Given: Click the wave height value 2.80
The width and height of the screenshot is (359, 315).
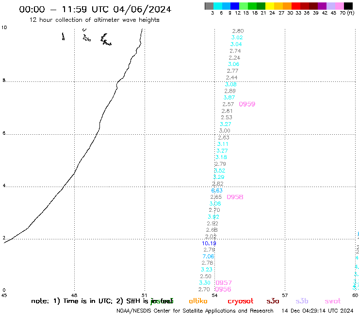Looking at the screenshot, I should (238, 31).
